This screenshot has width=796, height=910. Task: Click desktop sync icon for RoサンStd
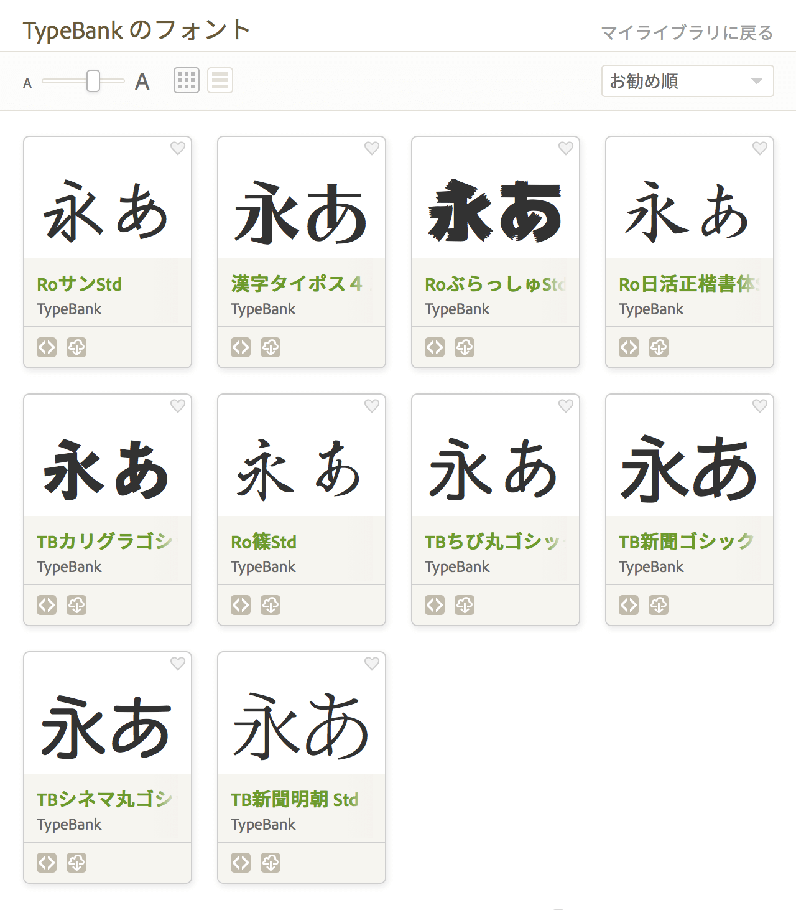point(76,347)
